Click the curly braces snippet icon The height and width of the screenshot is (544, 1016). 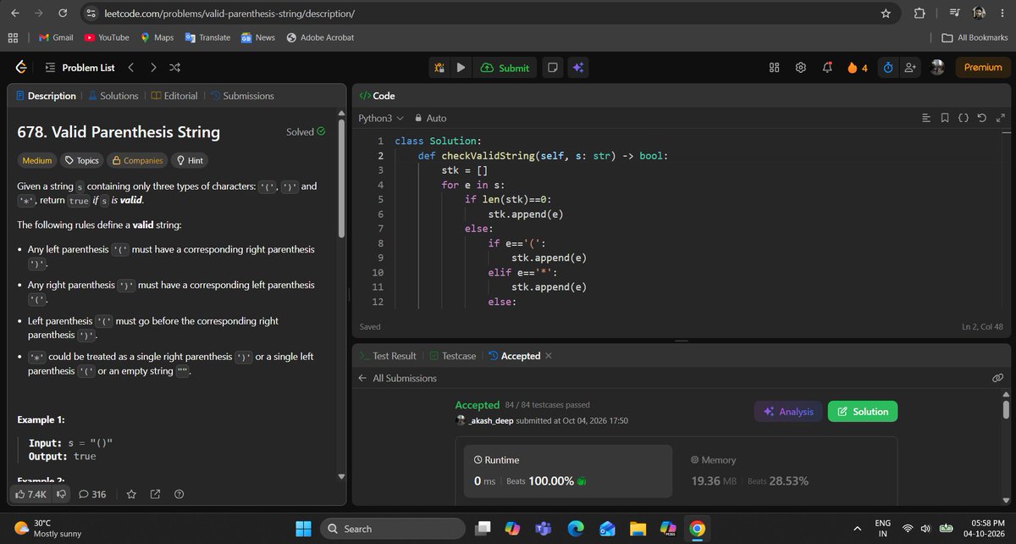point(964,118)
